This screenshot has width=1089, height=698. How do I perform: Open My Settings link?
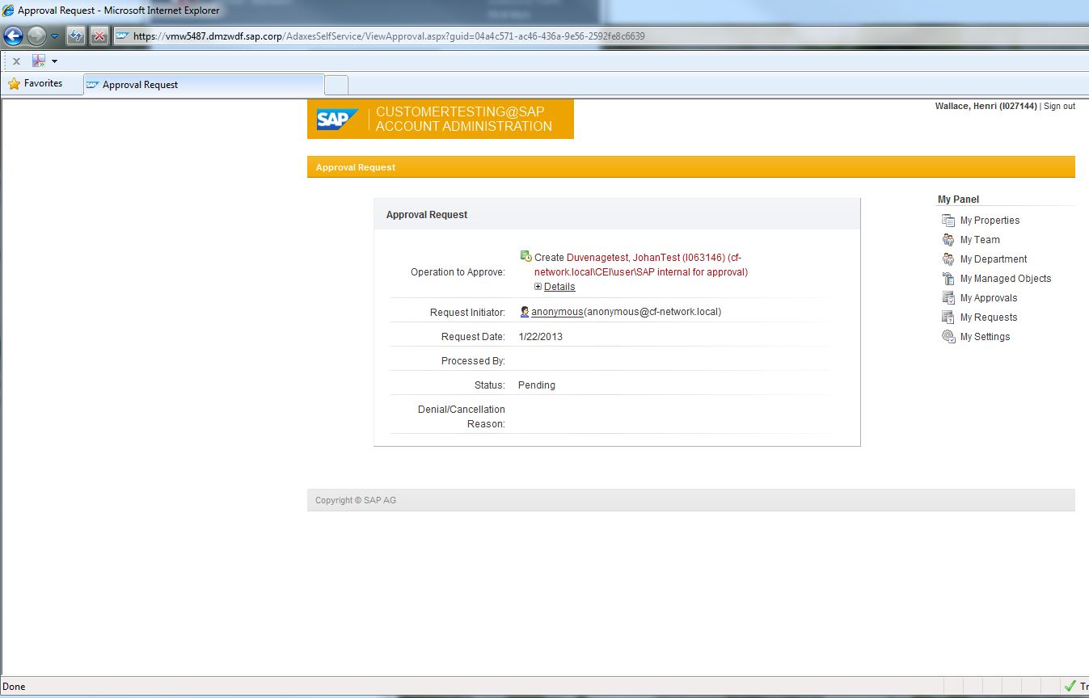985,337
